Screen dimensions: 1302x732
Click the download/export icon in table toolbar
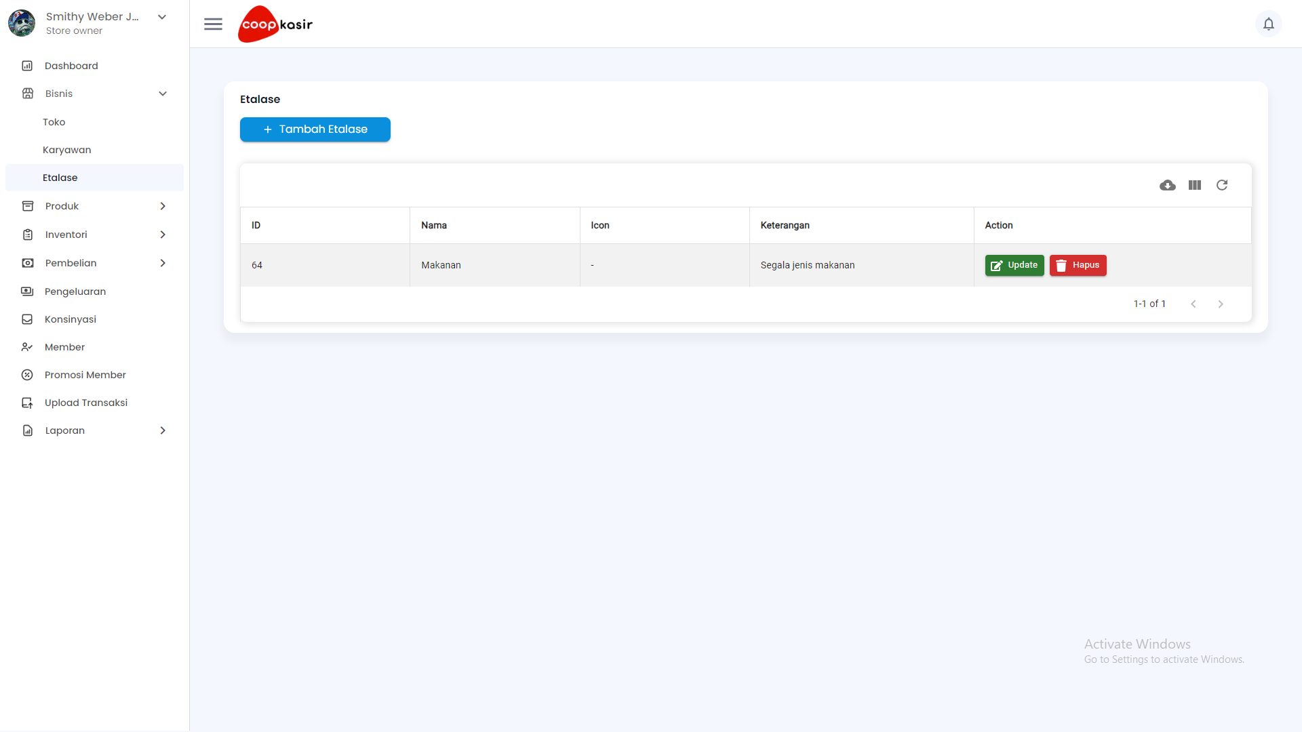(1167, 185)
